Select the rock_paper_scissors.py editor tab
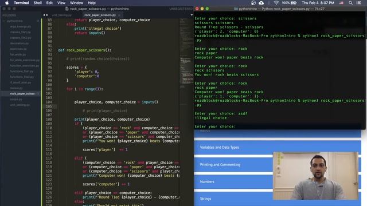This screenshot has height=206, width=367. (x=100, y=15)
